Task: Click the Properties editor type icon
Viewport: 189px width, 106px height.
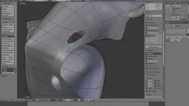Action: (x=168, y=22)
